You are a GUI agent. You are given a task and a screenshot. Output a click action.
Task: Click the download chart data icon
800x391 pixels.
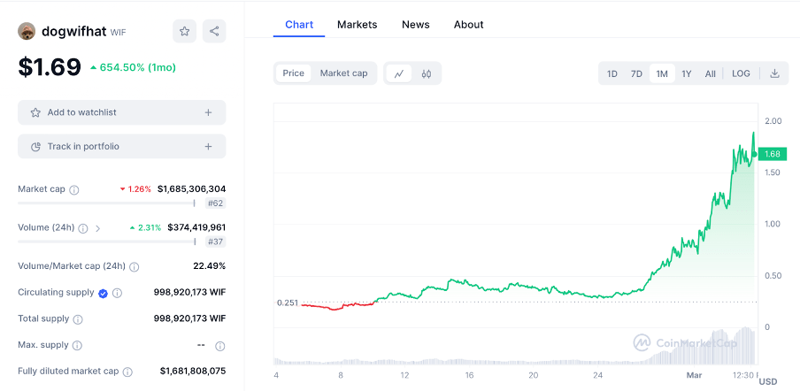[x=774, y=73]
